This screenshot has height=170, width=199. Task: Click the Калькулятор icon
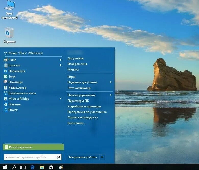coord(5,88)
